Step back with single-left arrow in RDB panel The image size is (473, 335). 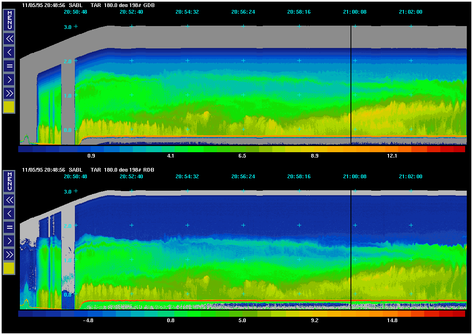coord(9,213)
